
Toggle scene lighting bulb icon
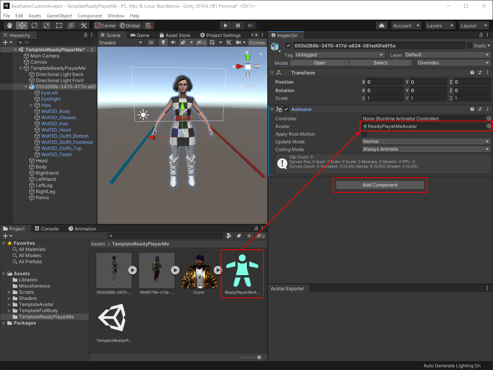coord(163,42)
